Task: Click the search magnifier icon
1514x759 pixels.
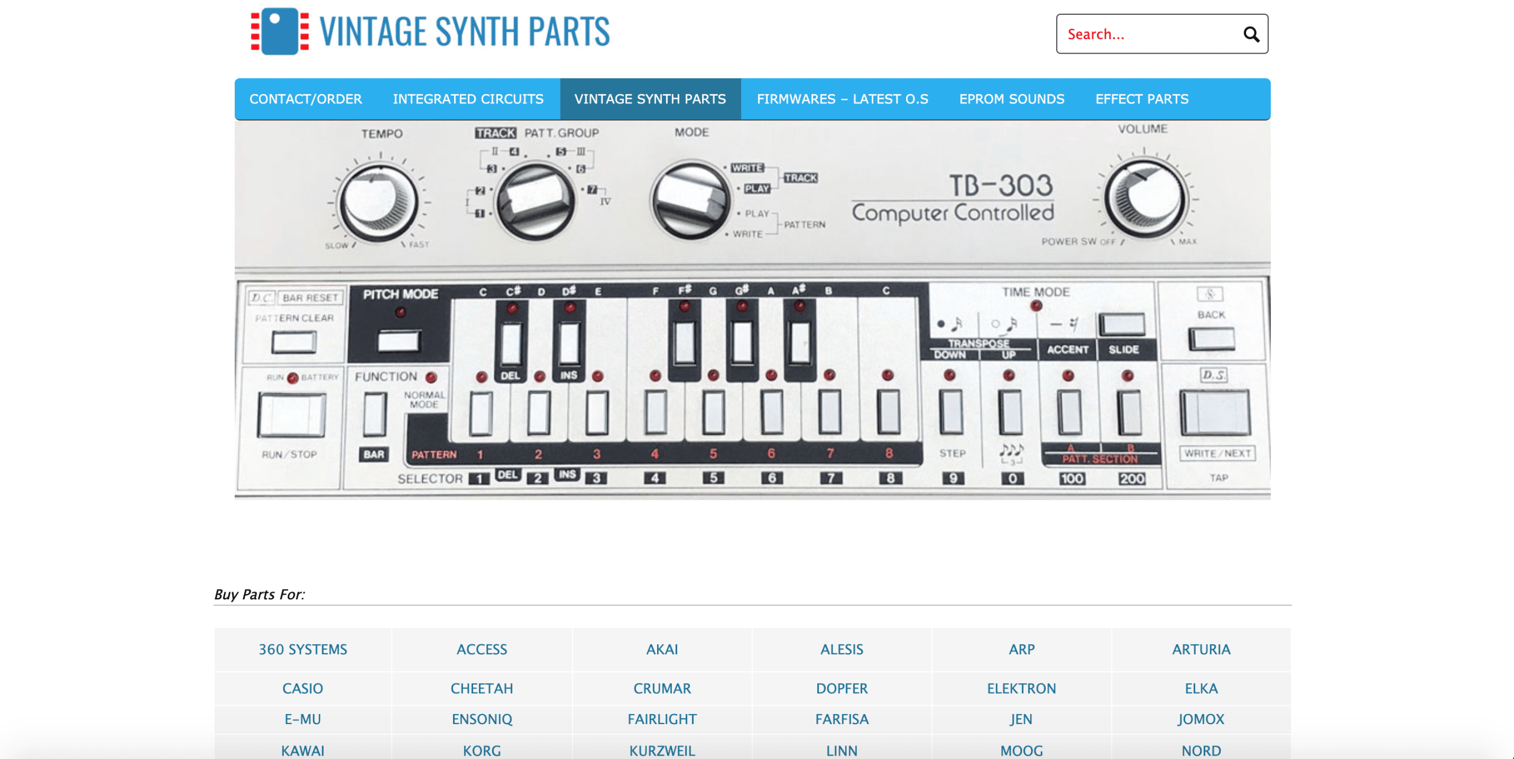Action: click(x=1251, y=34)
